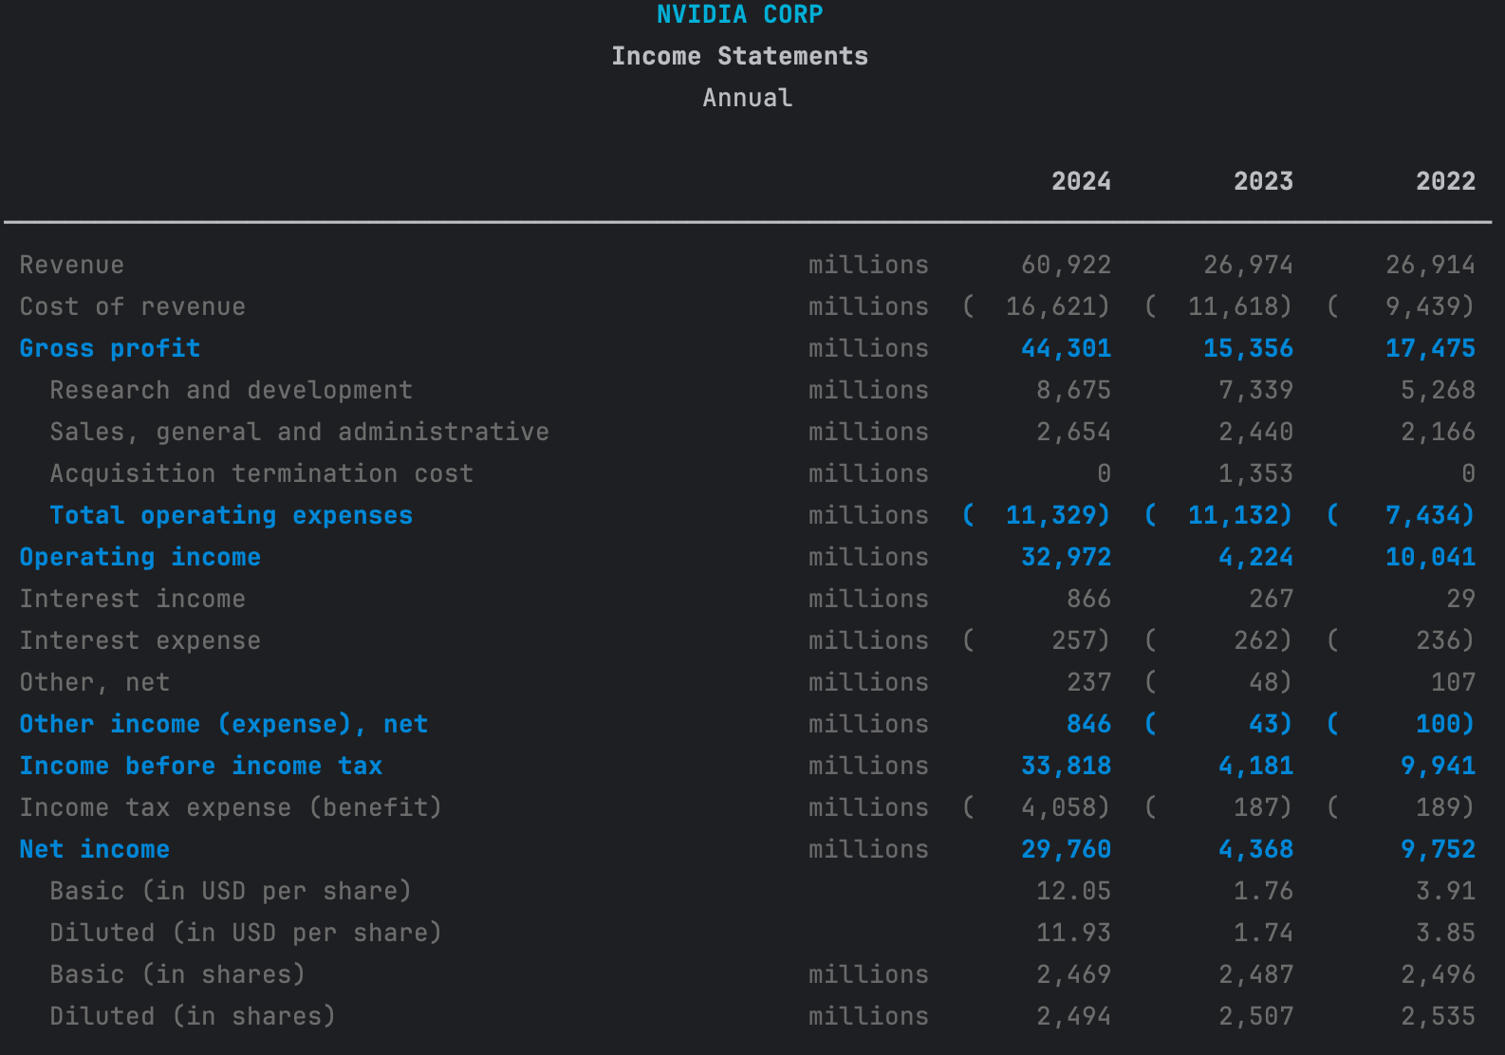Screen dimensions: 1505x1055
Task: Click the Income Statements heading
Action: pyautogui.click(x=740, y=56)
